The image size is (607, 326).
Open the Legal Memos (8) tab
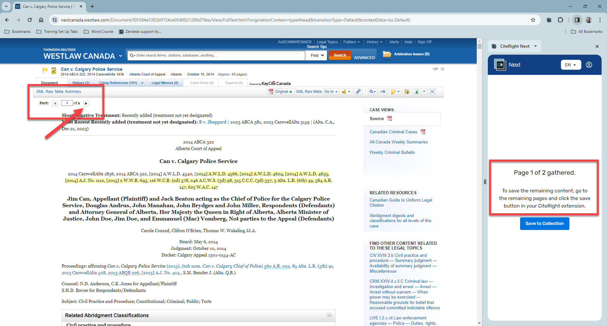click(165, 83)
